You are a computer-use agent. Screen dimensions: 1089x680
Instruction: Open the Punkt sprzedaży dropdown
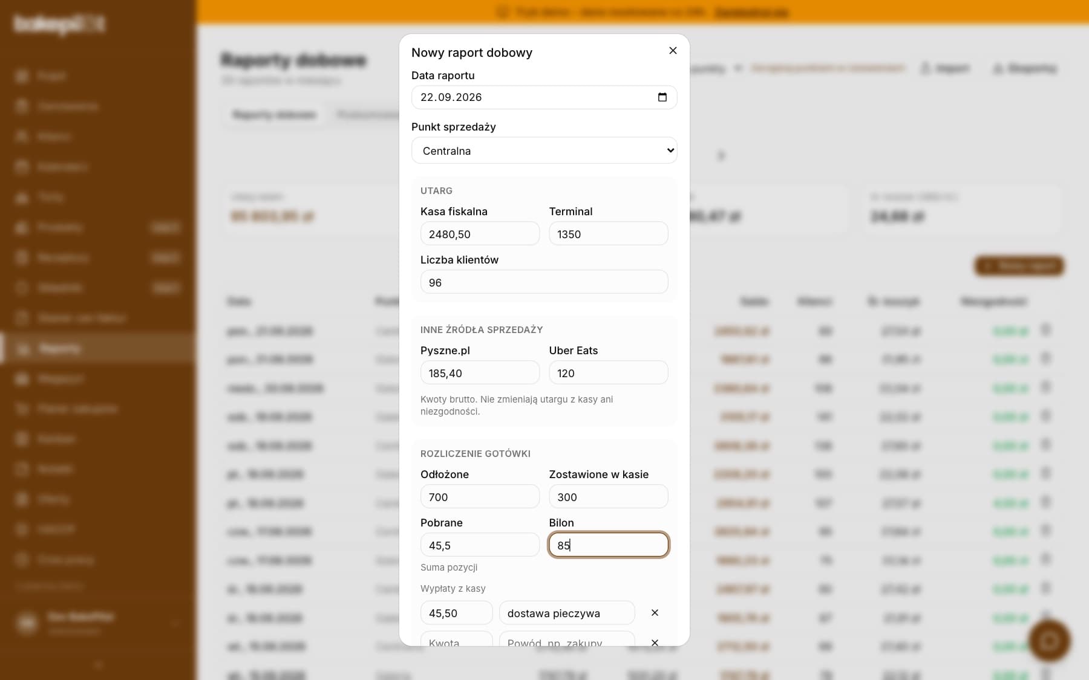pos(544,151)
